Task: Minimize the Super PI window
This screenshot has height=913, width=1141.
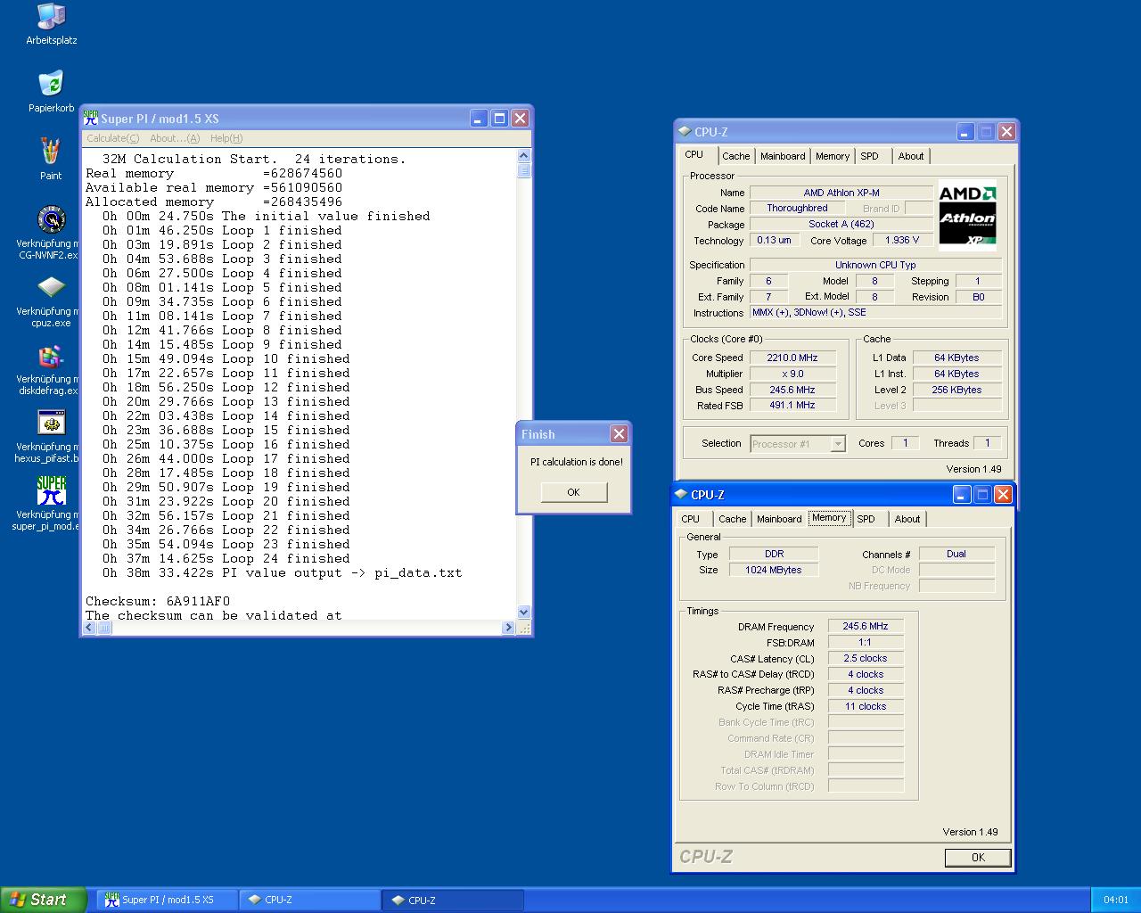Action: pos(479,118)
